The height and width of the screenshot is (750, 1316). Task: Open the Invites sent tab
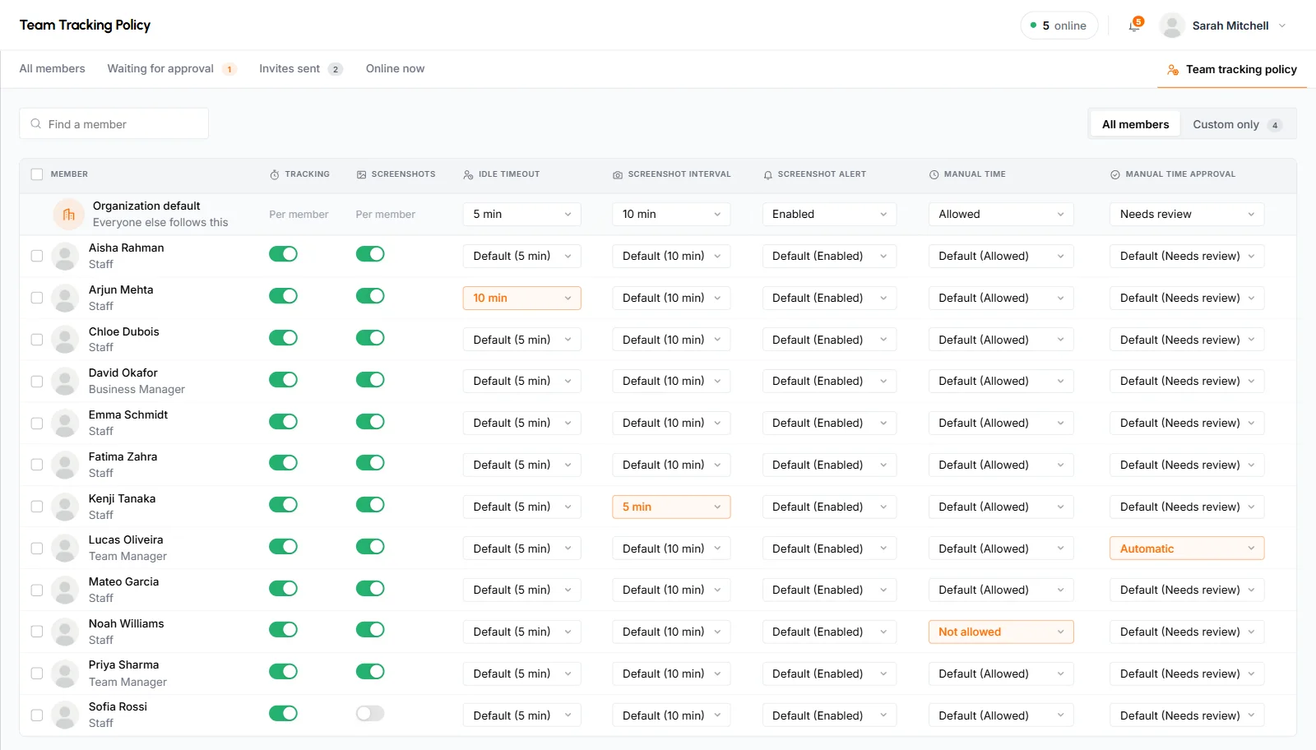coord(301,69)
